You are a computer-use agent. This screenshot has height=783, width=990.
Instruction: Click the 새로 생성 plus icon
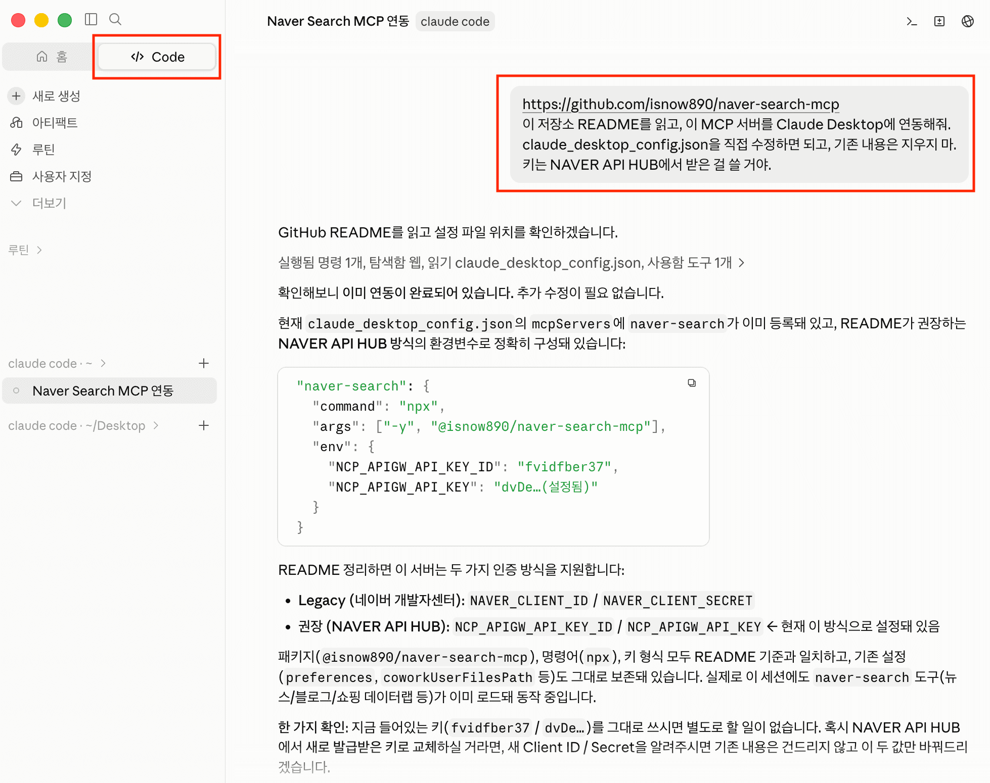pos(16,96)
